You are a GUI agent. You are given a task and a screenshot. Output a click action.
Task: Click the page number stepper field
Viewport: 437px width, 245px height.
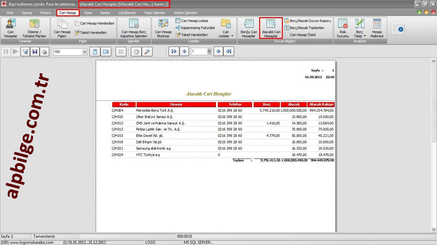pos(199,52)
